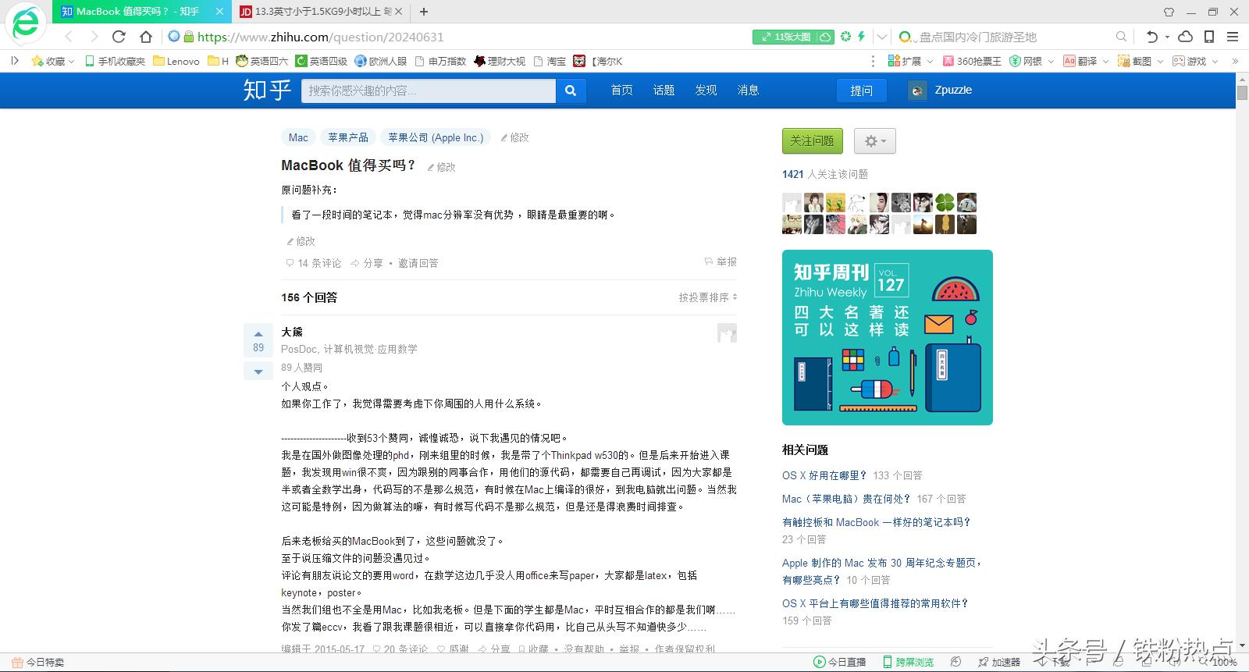Screen dimensions: 1249x672
Task: Open the 收藏 bookmarks star dropdown
Action: click(53, 61)
